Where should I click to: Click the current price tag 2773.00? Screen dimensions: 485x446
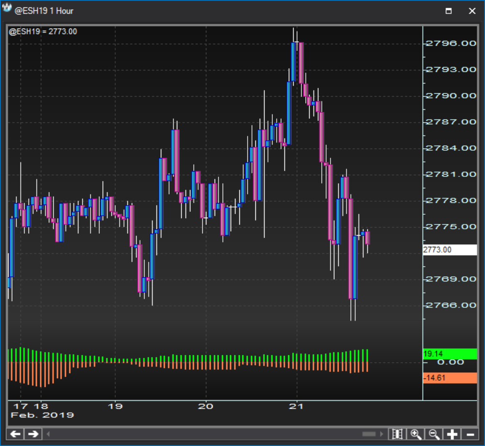[x=450, y=250]
